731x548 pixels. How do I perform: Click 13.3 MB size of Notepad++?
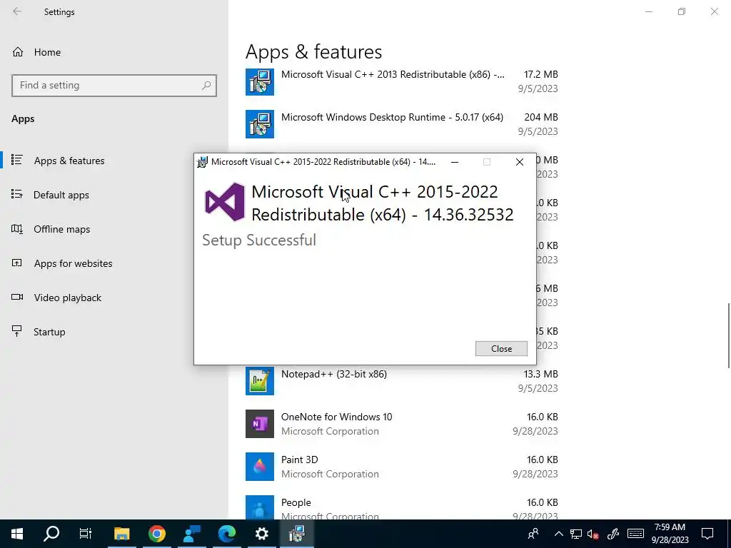pyautogui.click(x=541, y=374)
